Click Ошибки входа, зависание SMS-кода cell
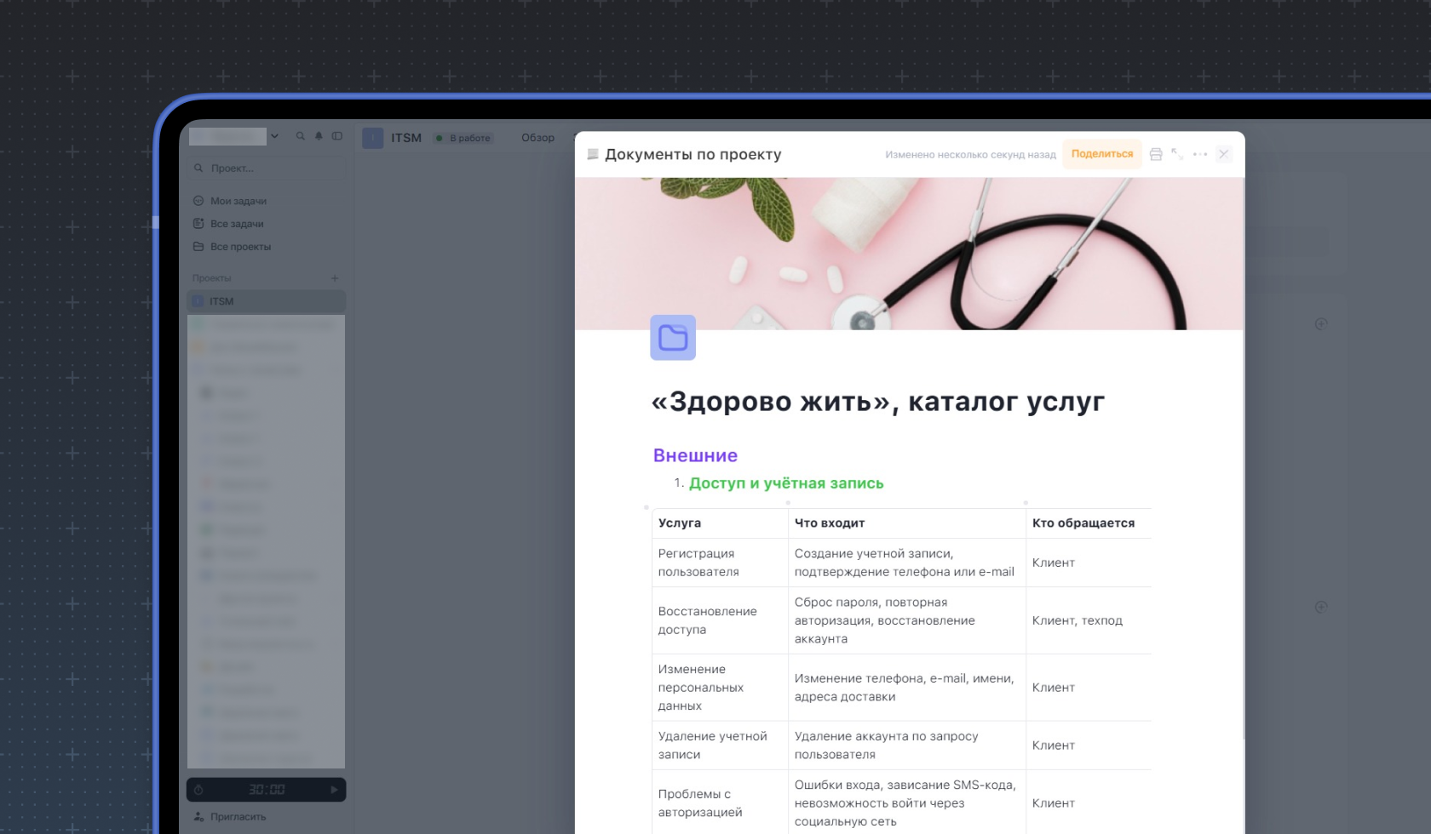The width and height of the screenshot is (1431, 834). coord(907,803)
